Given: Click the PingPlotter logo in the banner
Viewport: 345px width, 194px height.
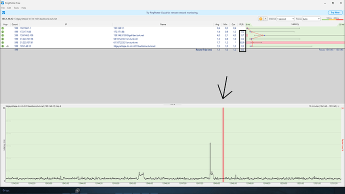Looking at the screenshot, I should (x=3, y=13).
